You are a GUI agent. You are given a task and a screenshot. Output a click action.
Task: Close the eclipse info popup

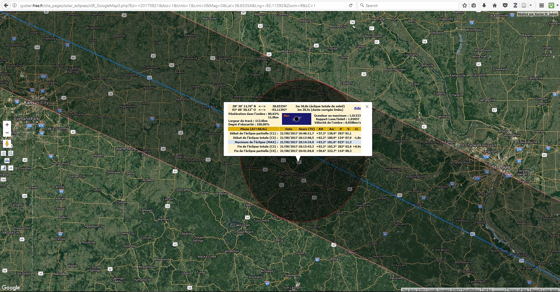click(367, 107)
